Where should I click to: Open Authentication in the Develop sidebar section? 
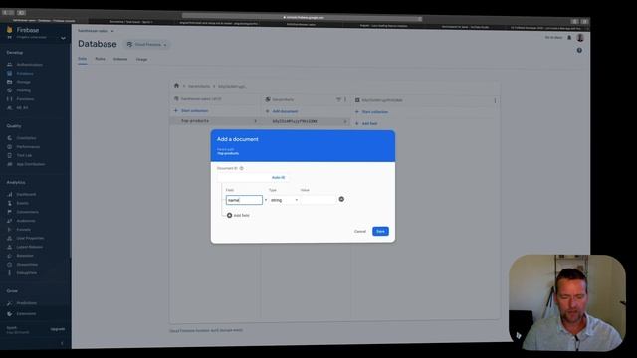(x=29, y=65)
